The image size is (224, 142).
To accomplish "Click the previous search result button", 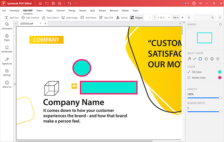I will tap(189, 18).
